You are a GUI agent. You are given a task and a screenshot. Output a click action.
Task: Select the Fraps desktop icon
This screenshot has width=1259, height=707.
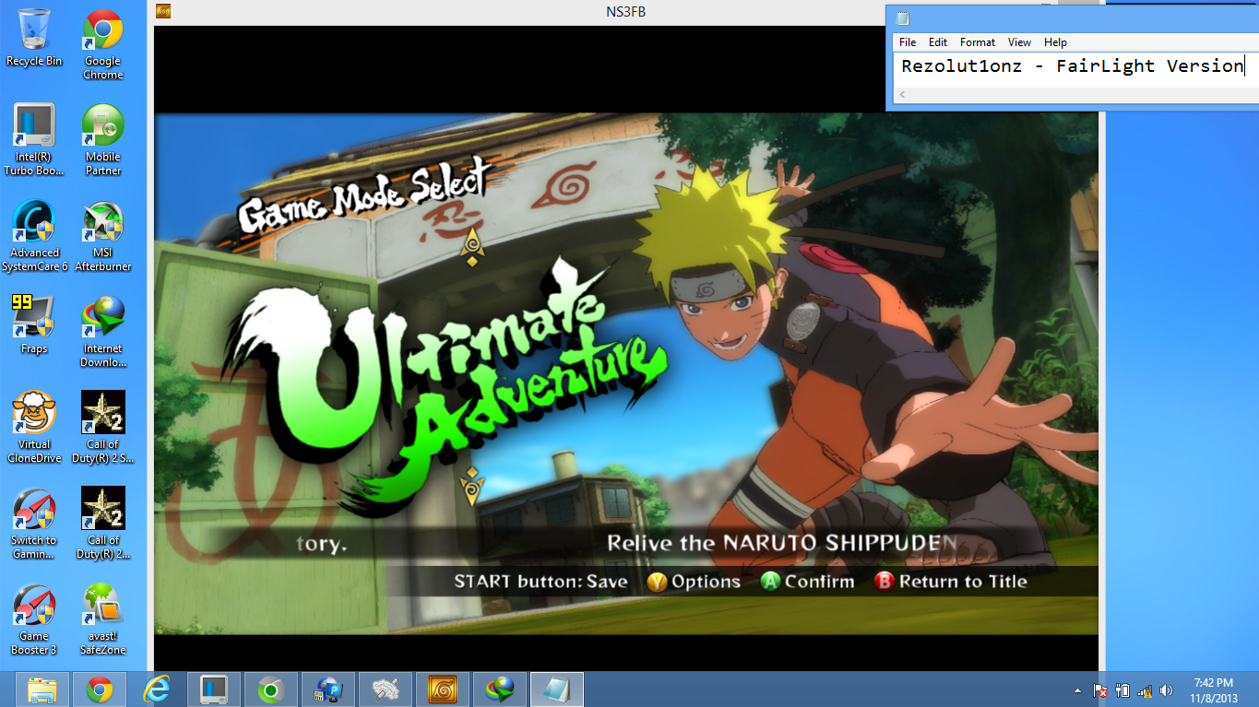click(34, 324)
